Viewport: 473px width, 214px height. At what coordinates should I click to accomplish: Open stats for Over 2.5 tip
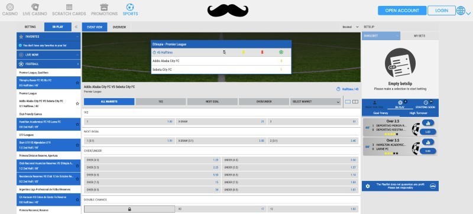(x=428, y=123)
